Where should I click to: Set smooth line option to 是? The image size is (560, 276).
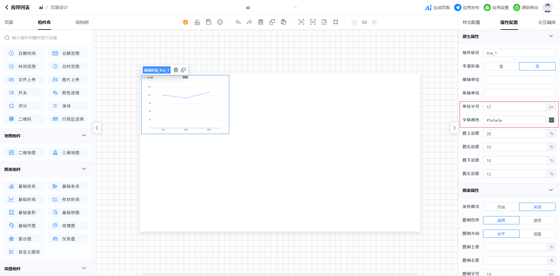[x=501, y=66]
